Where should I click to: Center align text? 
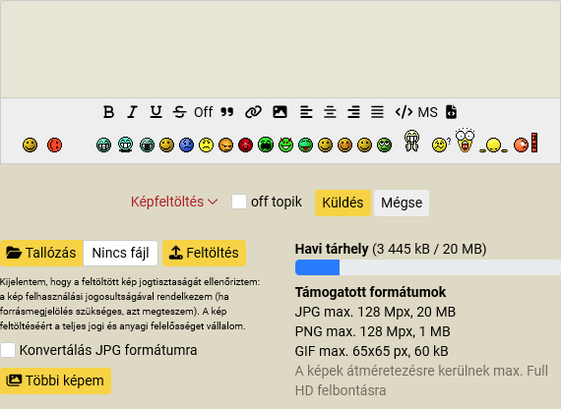coord(330,112)
